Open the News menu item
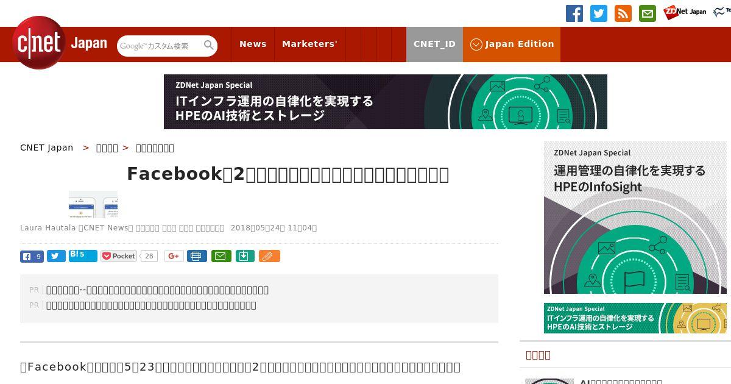This screenshot has width=731, height=384. [x=253, y=44]
